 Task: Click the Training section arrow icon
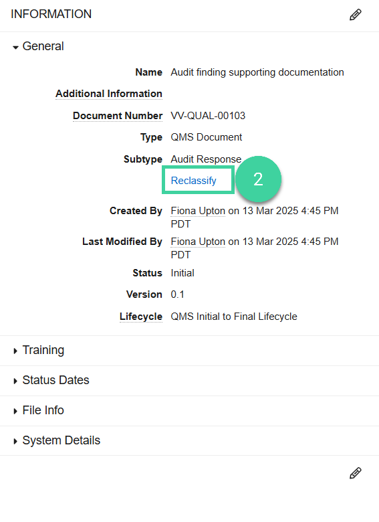click(x=15, y=351)
